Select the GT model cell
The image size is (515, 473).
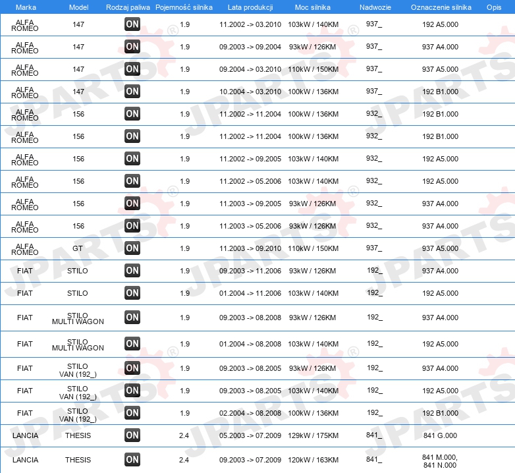point(78,248)
